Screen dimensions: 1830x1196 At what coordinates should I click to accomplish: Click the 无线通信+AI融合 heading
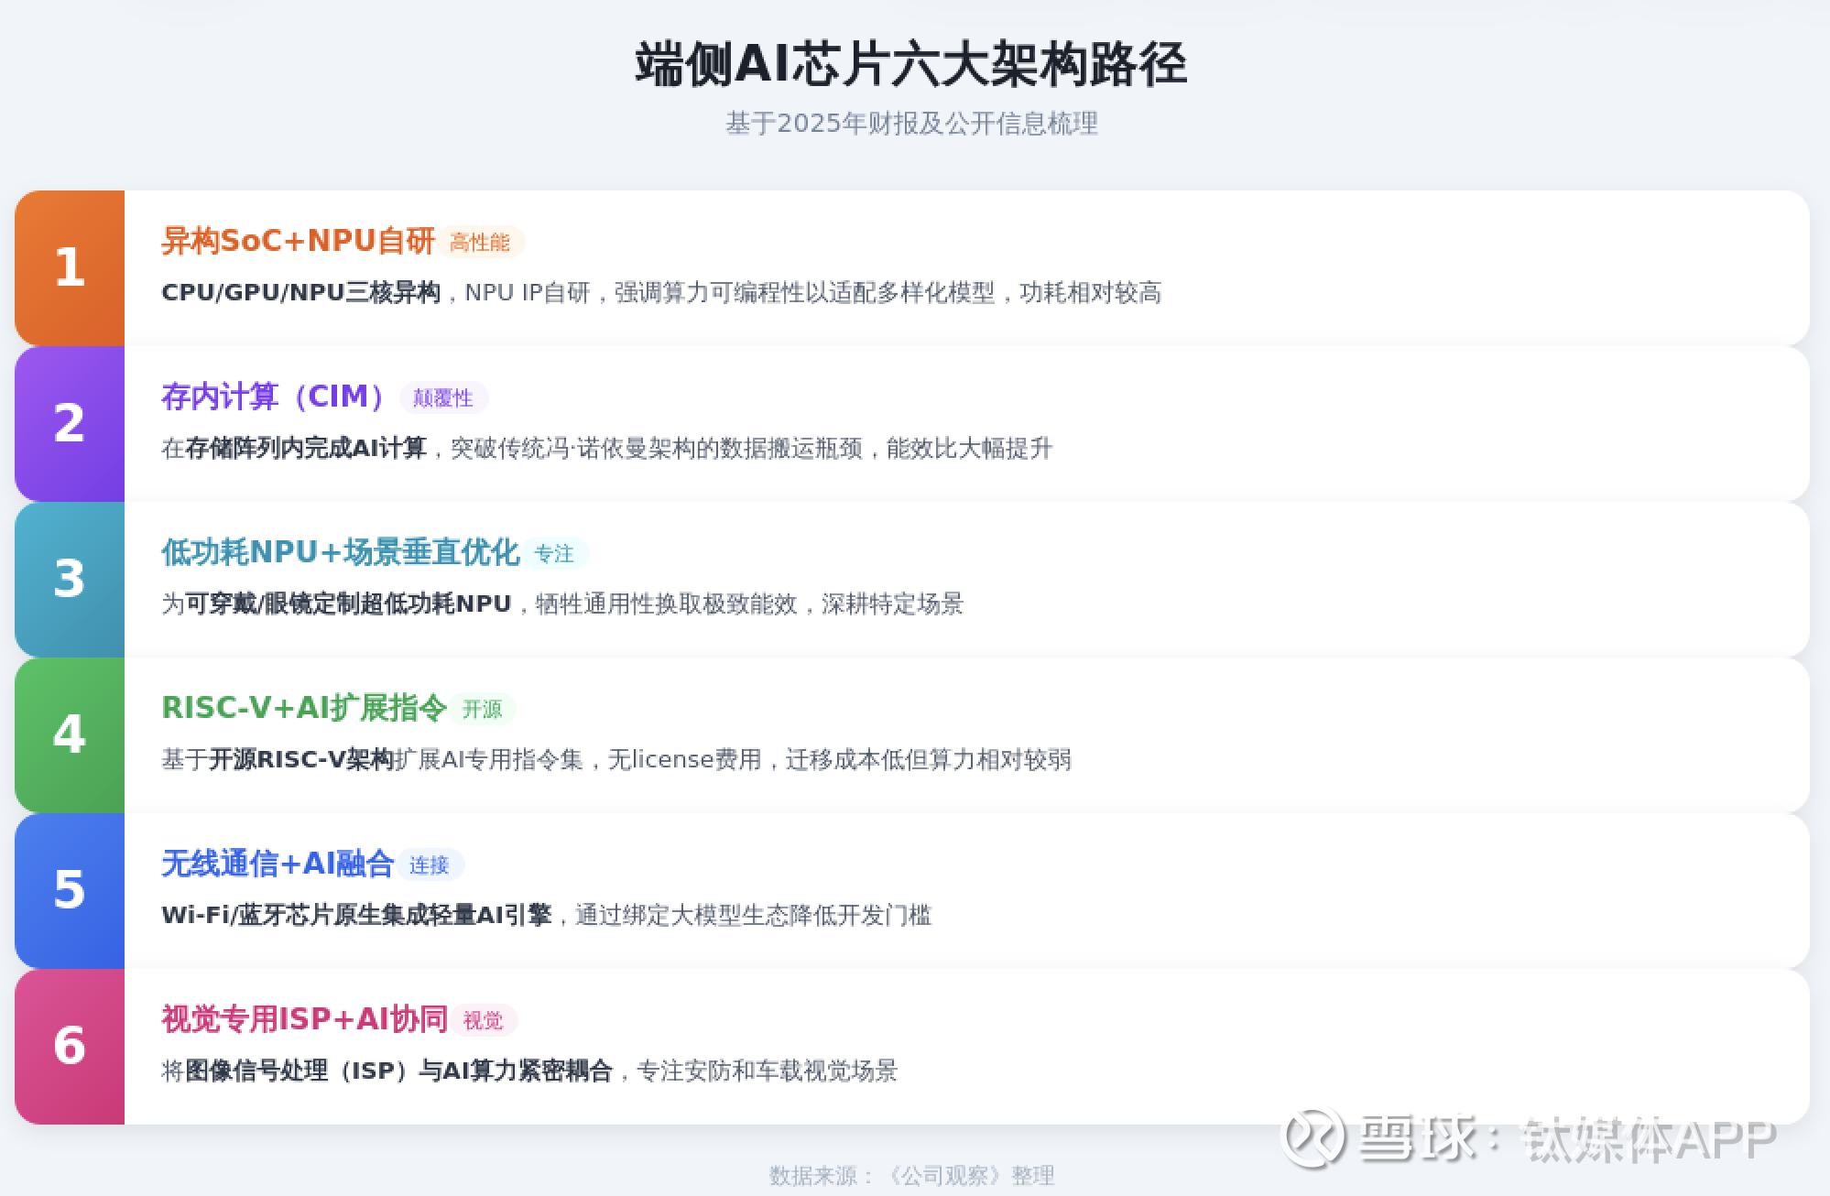coord(278,864)
